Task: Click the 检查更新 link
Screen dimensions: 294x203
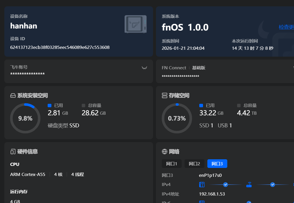Action: (286, 27)
